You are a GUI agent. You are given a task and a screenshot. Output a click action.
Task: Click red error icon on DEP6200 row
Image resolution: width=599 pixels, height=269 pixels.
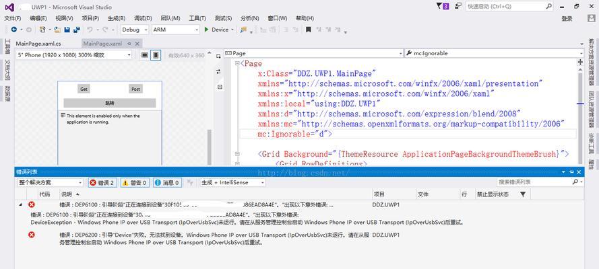tap(32, 235)
